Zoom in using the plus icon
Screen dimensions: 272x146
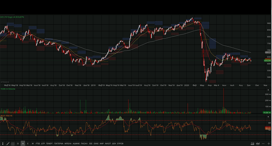tap(269, 144)
